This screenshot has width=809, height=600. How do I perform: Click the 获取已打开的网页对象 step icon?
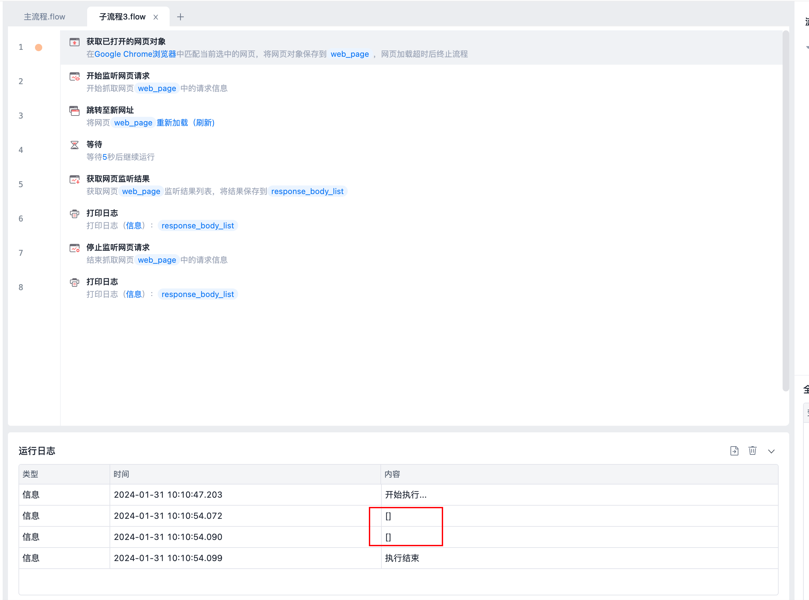pos(75,42)
